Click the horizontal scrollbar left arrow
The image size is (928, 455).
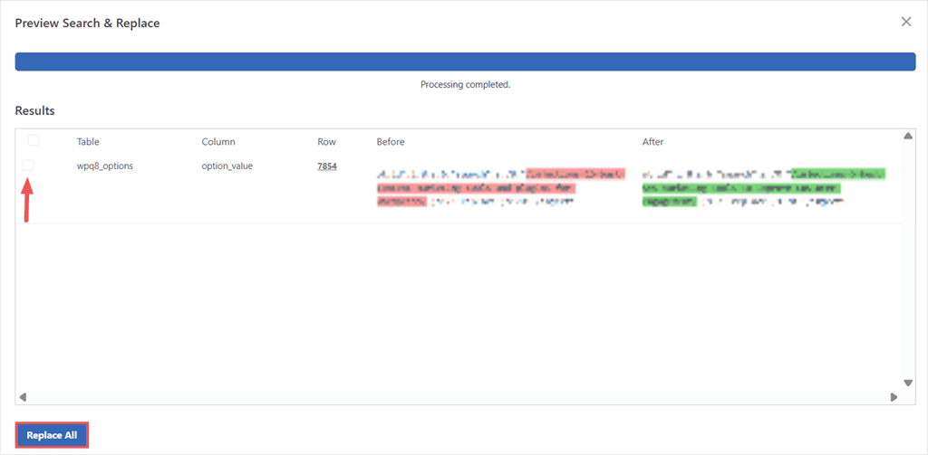[23, 397]
